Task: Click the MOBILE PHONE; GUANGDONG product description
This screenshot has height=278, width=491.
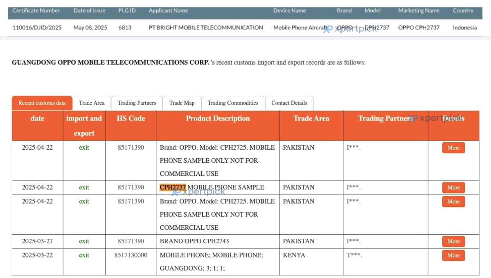Action: pos(211,262)
